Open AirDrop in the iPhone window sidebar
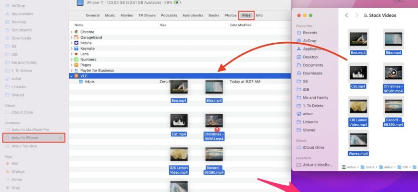The height and width of the screenshot is (192, 418). tap(19, 6)
